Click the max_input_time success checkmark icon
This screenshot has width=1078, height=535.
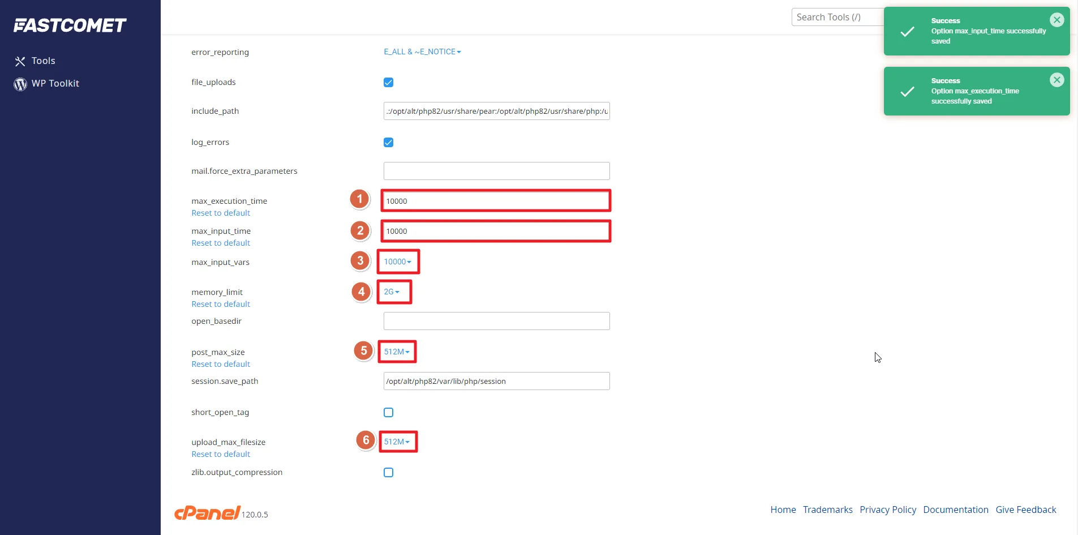point(907,32)
